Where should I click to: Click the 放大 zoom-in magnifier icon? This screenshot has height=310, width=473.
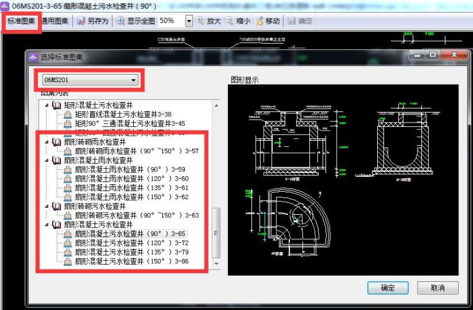point(200,21)
